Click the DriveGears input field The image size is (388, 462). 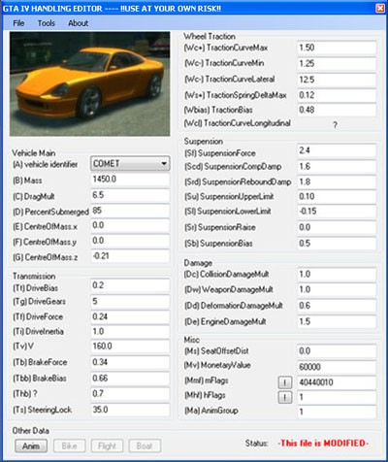(130, 302)
